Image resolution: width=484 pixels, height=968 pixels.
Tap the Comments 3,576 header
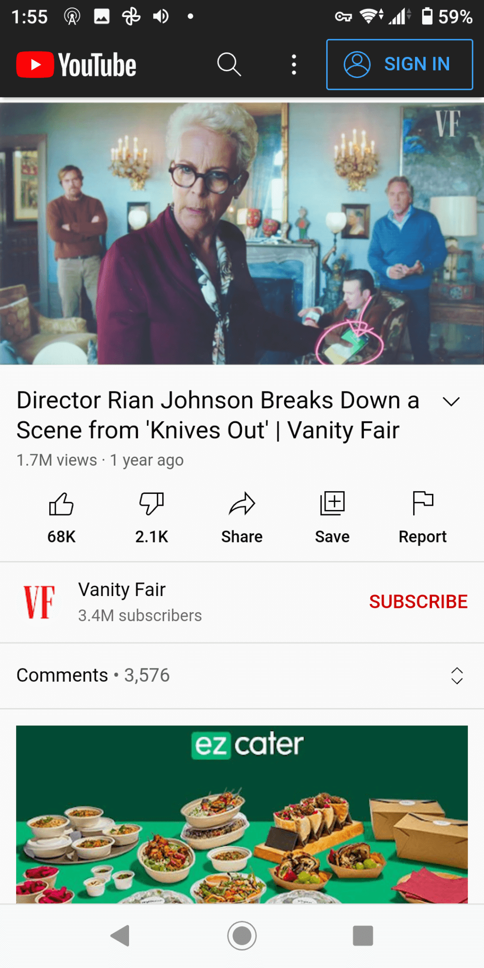[93, 675]
